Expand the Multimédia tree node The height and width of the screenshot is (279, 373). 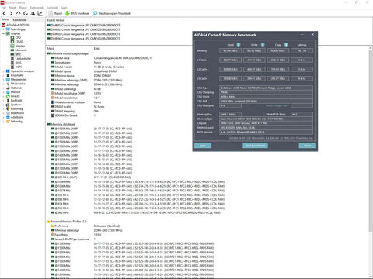[x=3, y=84]
